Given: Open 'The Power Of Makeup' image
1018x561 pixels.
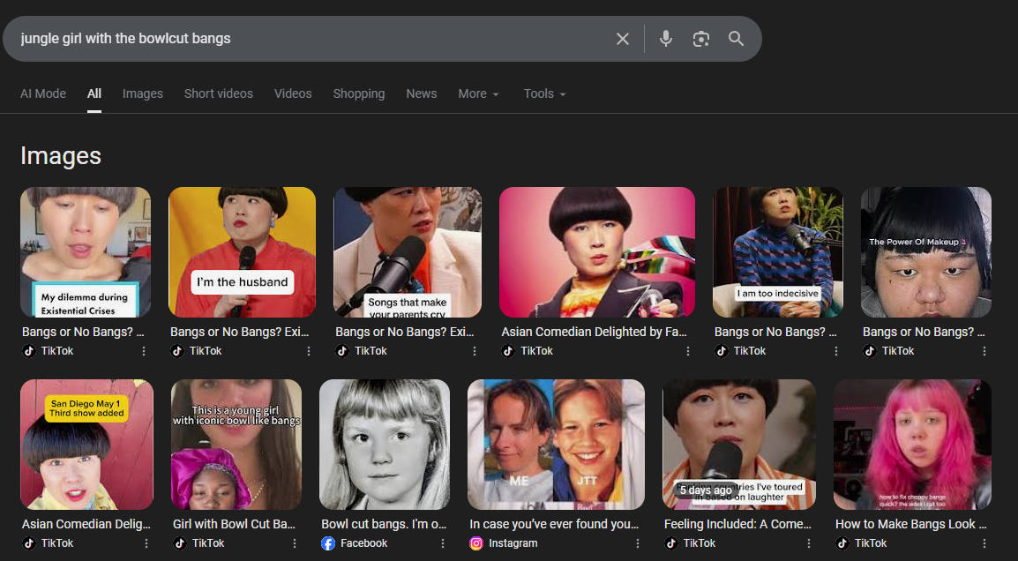Looking at the screenshot, I should 925,252.
